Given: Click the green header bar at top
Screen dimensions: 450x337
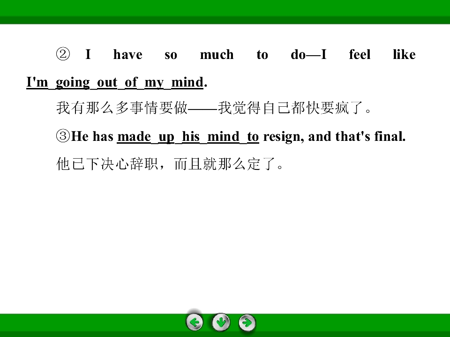Looking at the screenshot, I should tap(225, 10).
